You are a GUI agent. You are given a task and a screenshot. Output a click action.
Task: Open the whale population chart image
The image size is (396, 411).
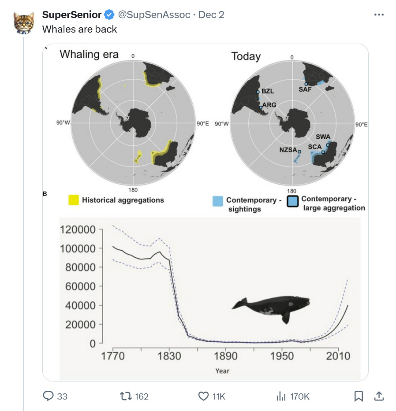point(210,299)
